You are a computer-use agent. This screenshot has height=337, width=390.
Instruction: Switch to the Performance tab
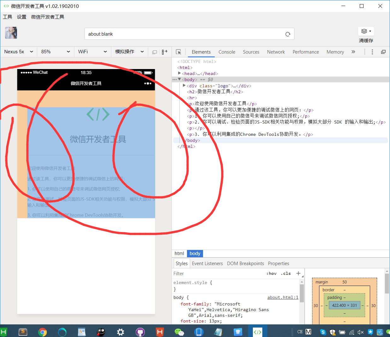point(306,52)
